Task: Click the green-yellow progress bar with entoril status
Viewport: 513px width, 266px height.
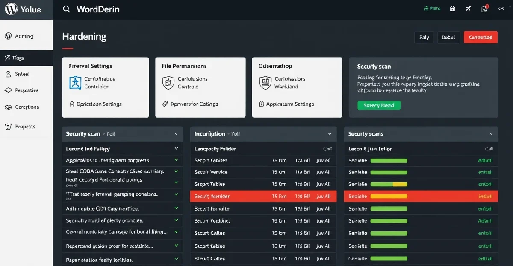Action: [389, 184]
